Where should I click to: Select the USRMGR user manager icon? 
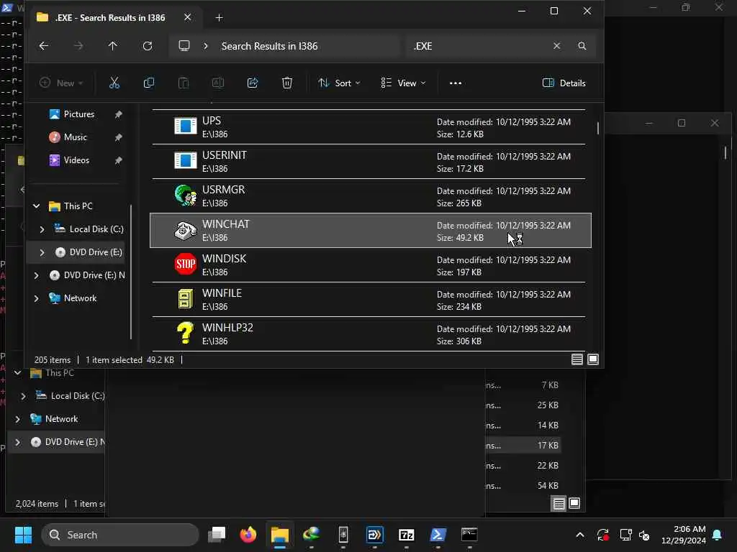(x=185, y=195)
